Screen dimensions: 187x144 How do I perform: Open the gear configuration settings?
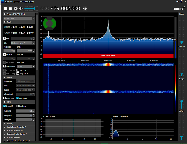click(x=15, y=8)
